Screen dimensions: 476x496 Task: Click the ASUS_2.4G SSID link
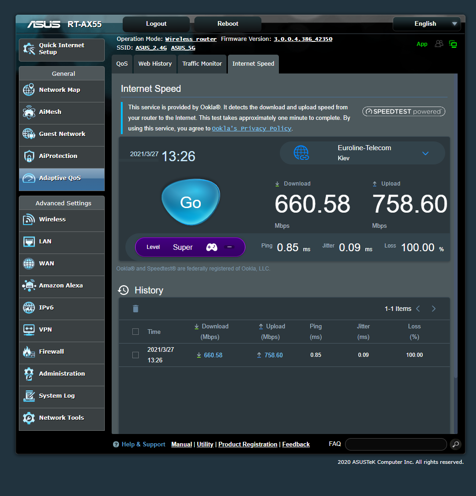[151, 48]
